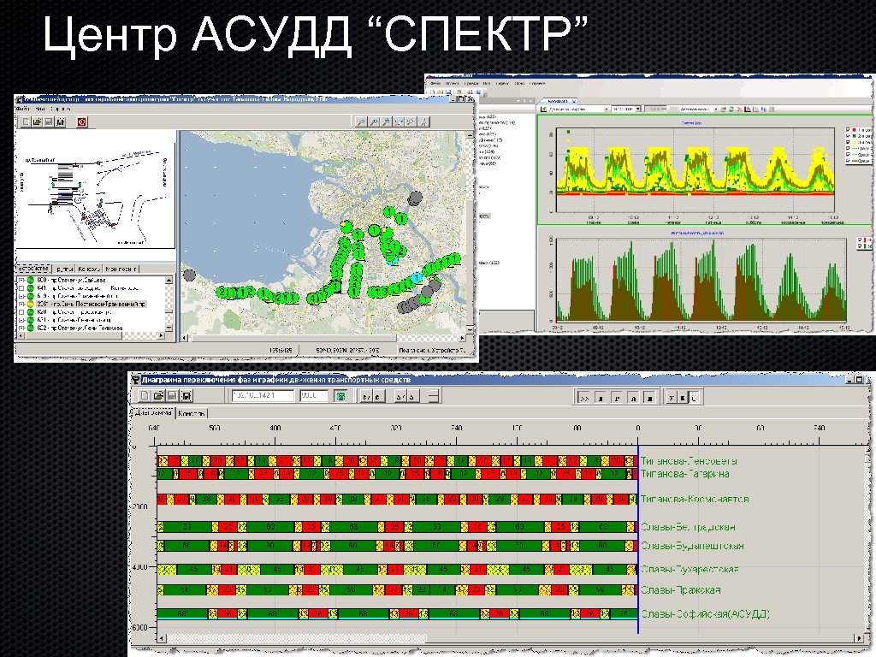Check the box next to device 641 in the tree

click(x=21, y=288)
